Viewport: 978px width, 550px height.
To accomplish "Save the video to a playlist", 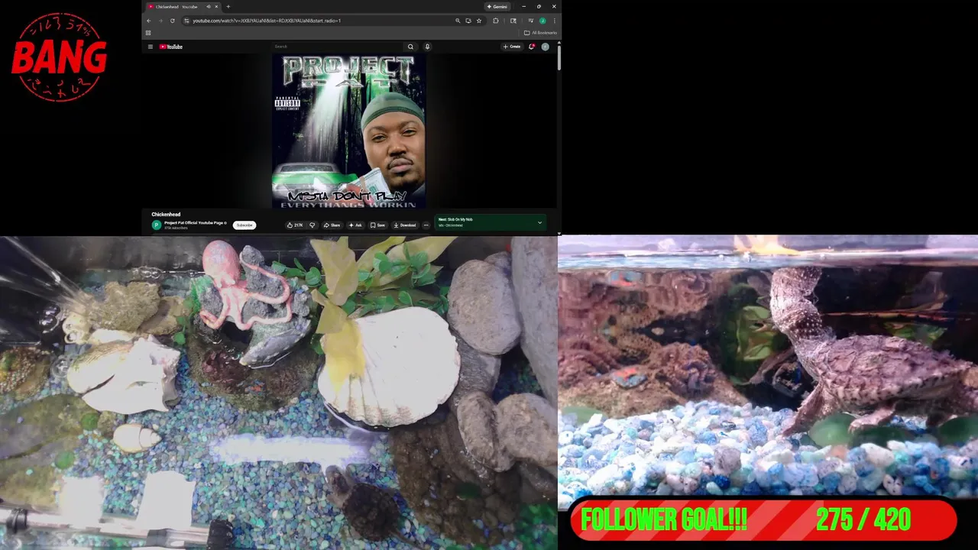I will tap(377, 225).
